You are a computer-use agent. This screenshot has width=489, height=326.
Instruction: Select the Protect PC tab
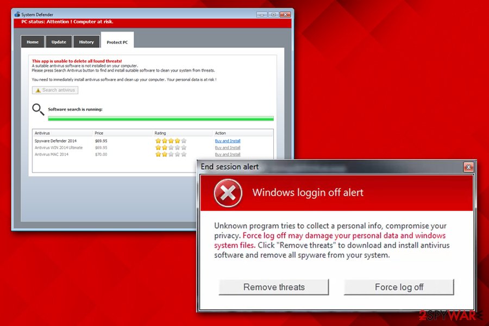(117, 41)
